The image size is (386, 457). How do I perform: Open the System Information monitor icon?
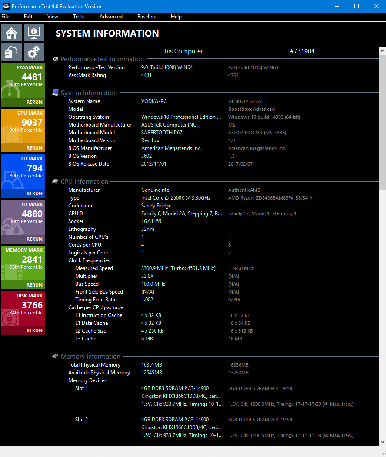[34, 32]
